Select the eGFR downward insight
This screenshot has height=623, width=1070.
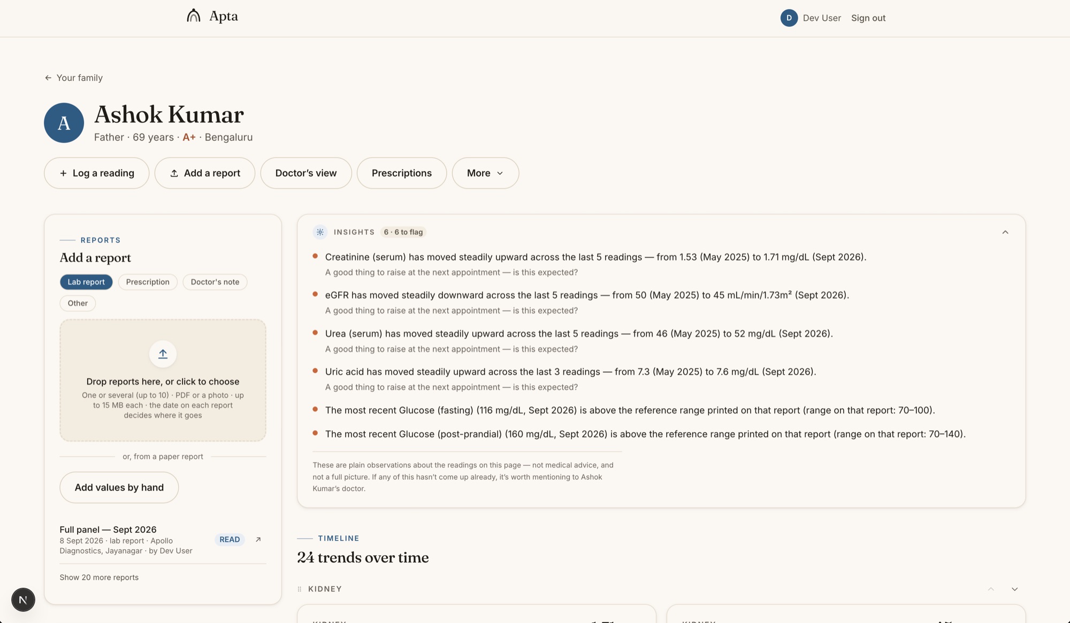pyautogui.click(x=587, y=295)
